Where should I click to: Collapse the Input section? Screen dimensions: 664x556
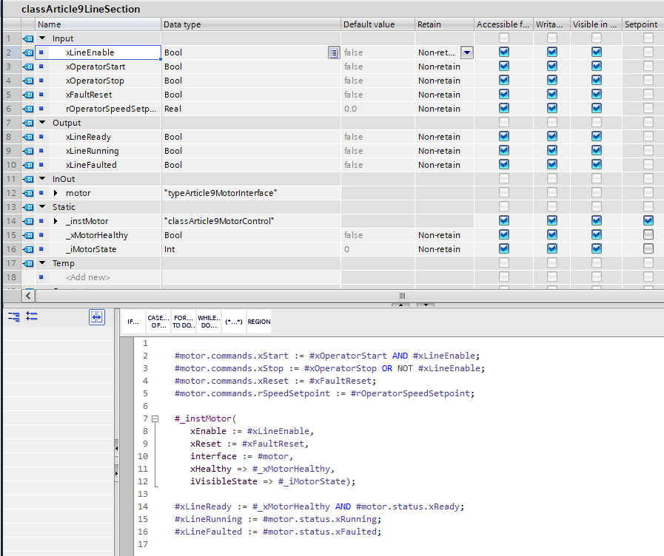click(42, 38)
